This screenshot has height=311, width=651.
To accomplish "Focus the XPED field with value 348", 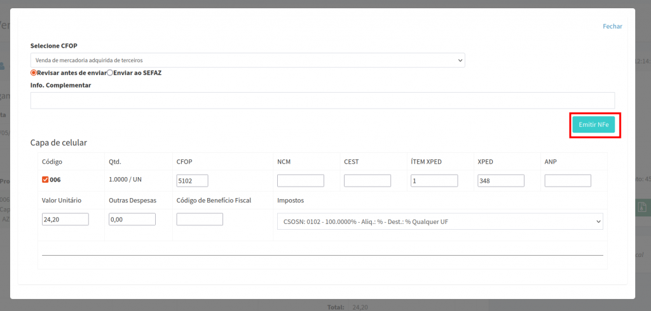I will (x=500, y=181).
